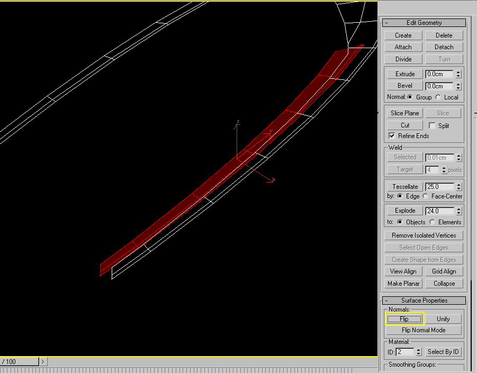Image resolution: width=477 pixels, height=373 pixels.
Task: Click the Grid Align button
Action: 444,271
